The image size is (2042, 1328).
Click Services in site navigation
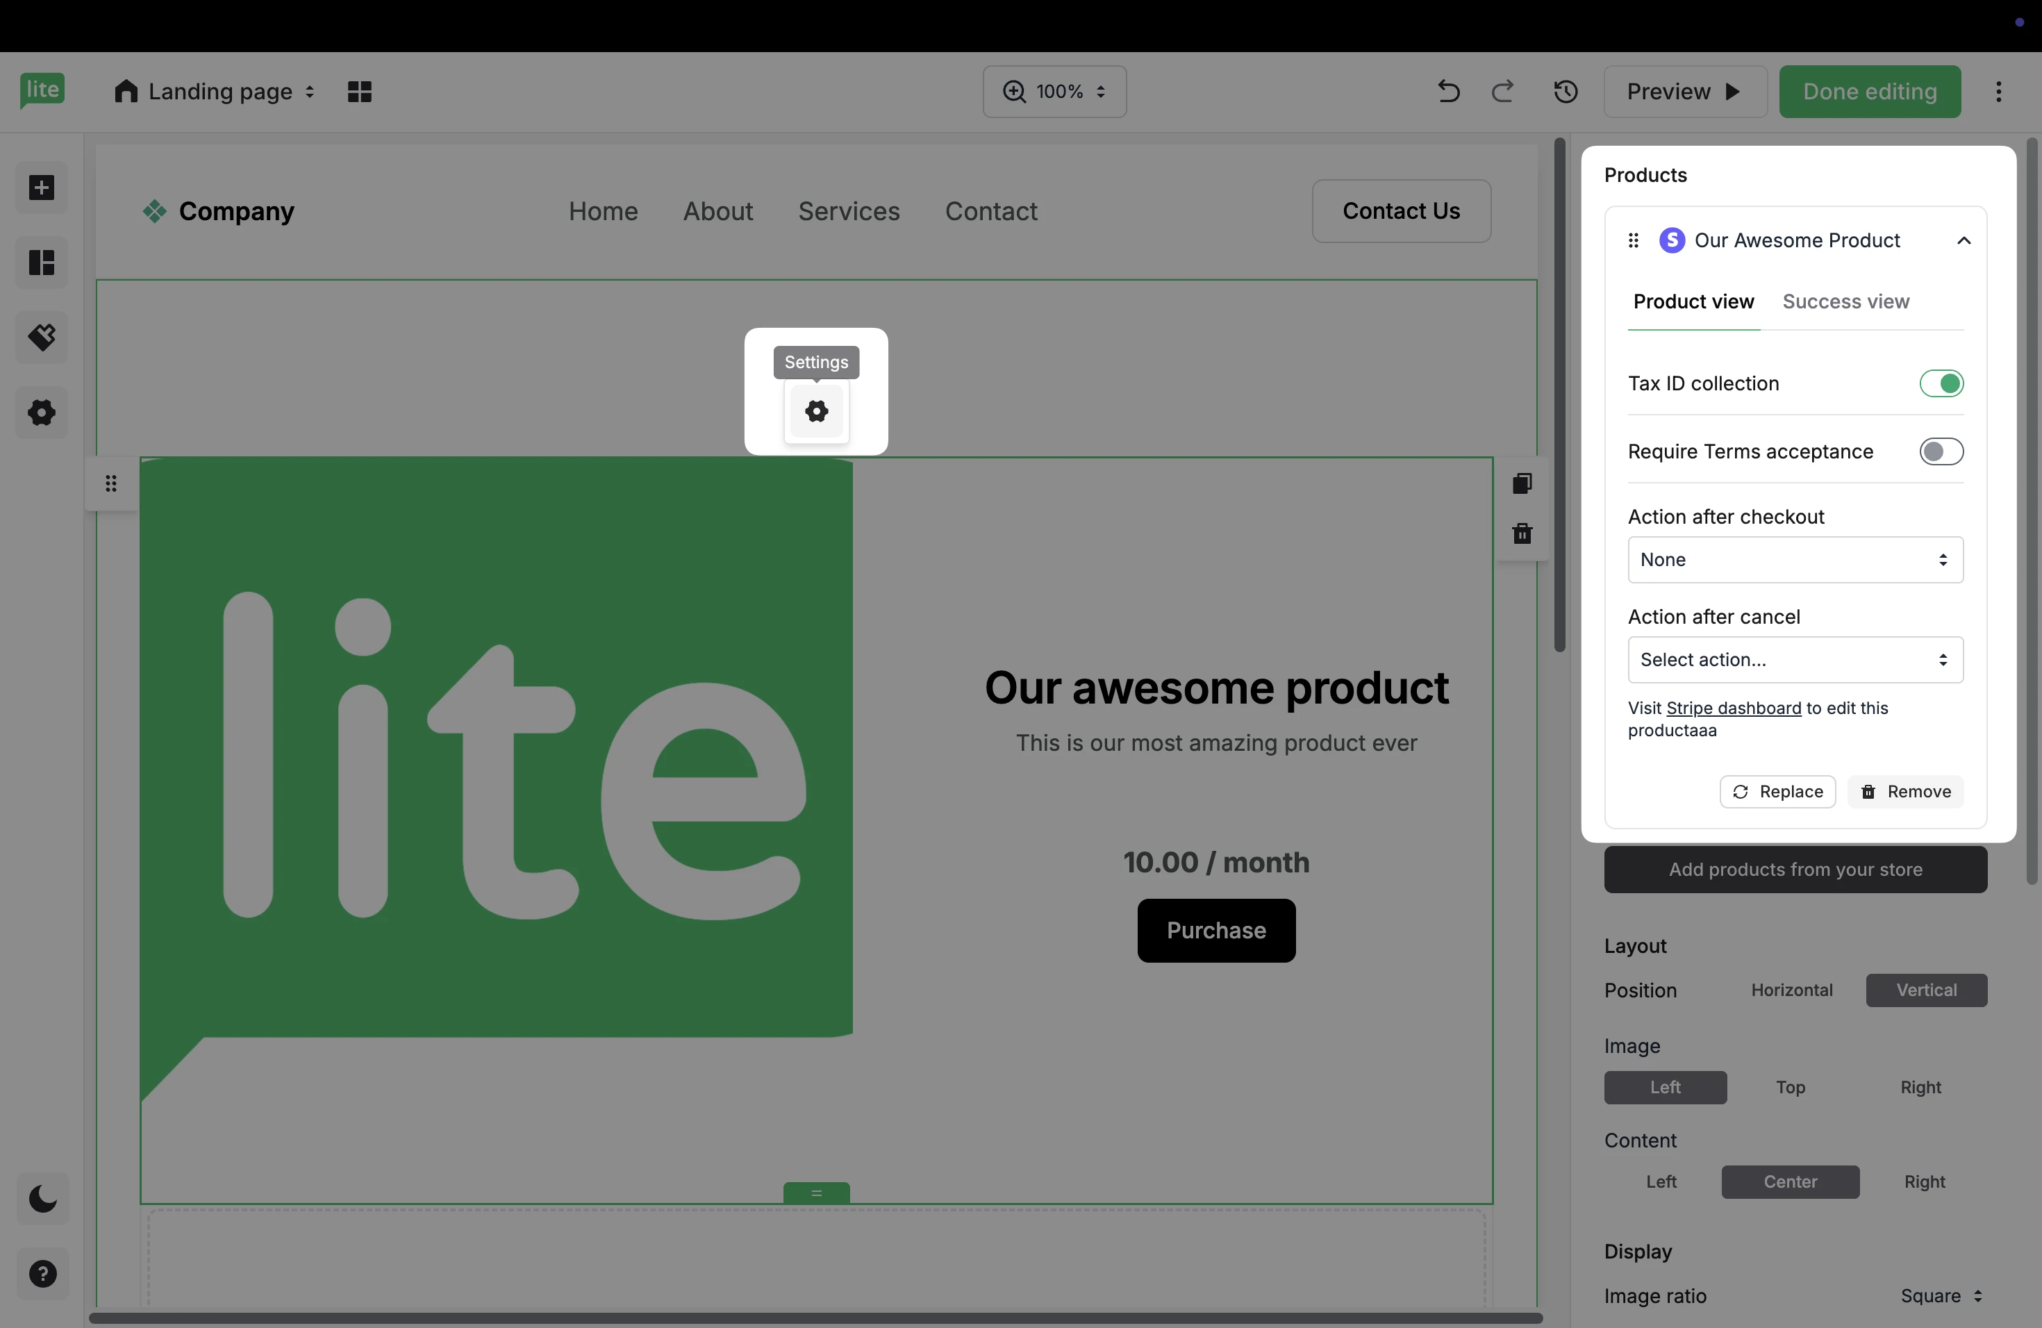849,211
